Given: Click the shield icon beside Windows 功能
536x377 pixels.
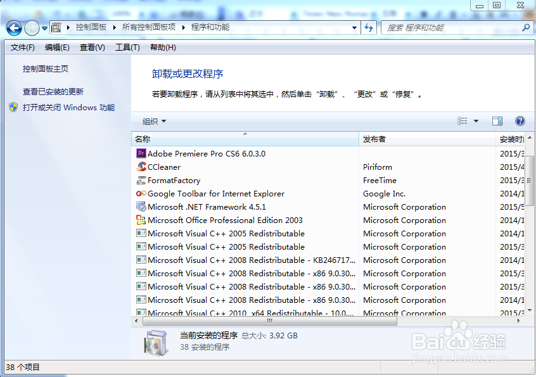Looking at the screenshot, I should (x=13, y=107).
